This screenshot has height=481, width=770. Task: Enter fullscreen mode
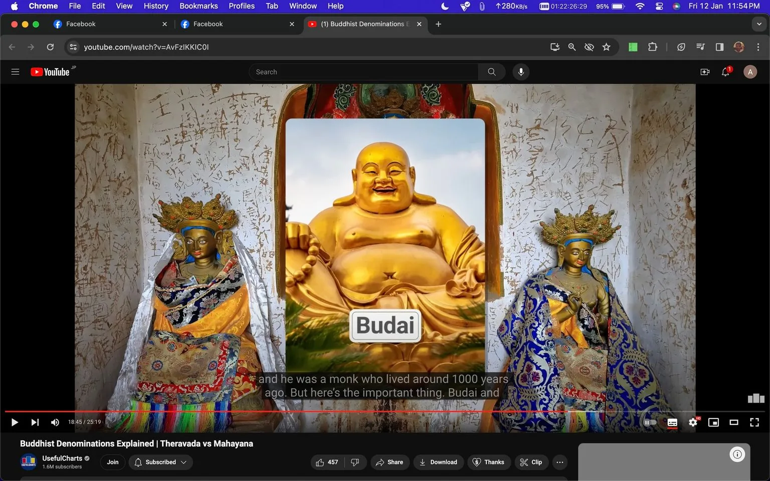[x=754, y=422]
